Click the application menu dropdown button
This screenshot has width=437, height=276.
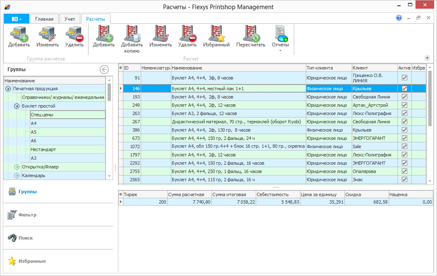(17, 19)
